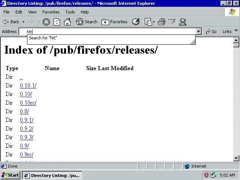Open the Tools menu

70,12
